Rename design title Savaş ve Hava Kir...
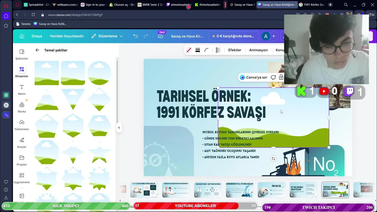The image size is (377, 212). [x=187, y=36]
